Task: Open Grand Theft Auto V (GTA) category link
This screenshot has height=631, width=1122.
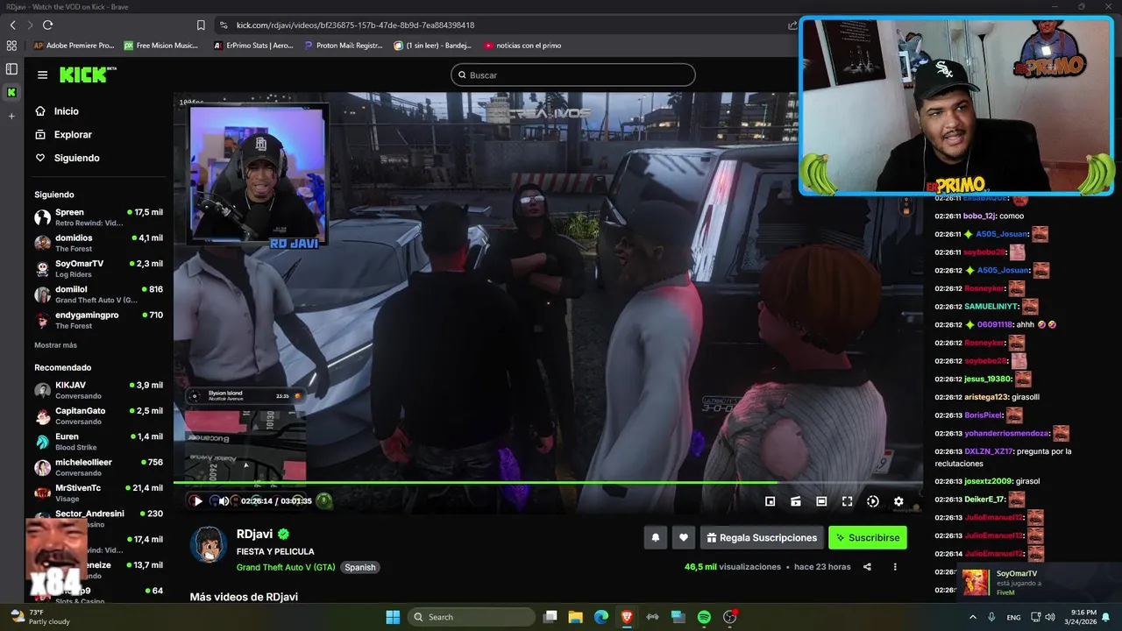Action: pos(286,567)
